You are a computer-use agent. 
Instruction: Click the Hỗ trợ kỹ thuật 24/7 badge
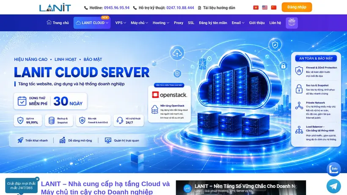(129, 121)
